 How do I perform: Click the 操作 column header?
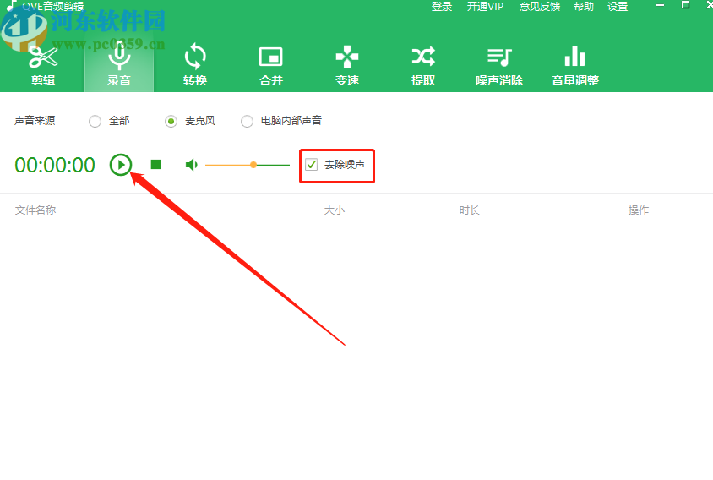[x=639, y=210]
